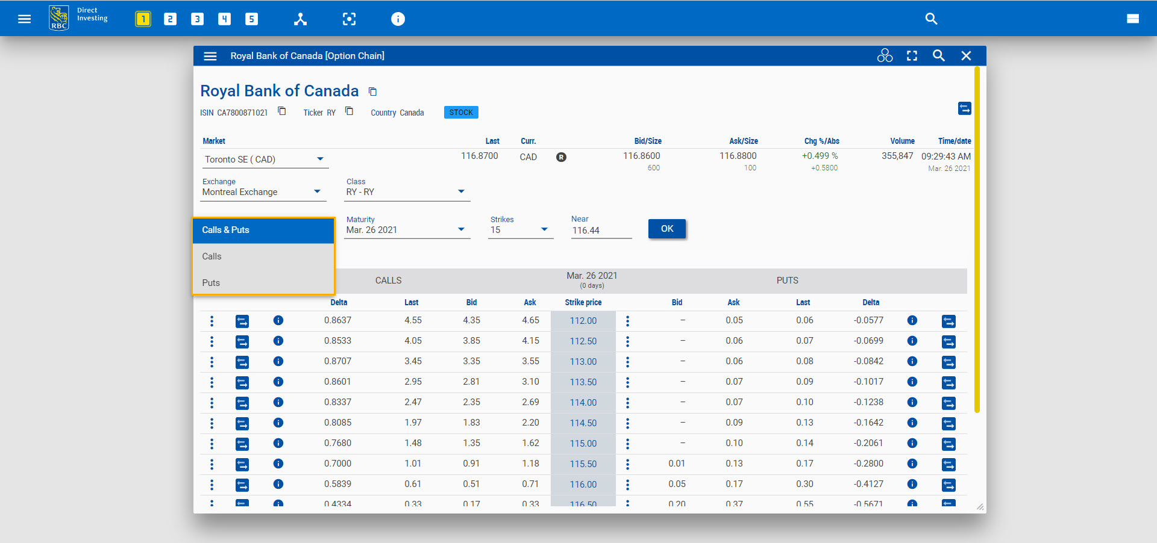Copy the Royal Bank of Canada name
The image size is (1157, 543).
tap(372, 92)
